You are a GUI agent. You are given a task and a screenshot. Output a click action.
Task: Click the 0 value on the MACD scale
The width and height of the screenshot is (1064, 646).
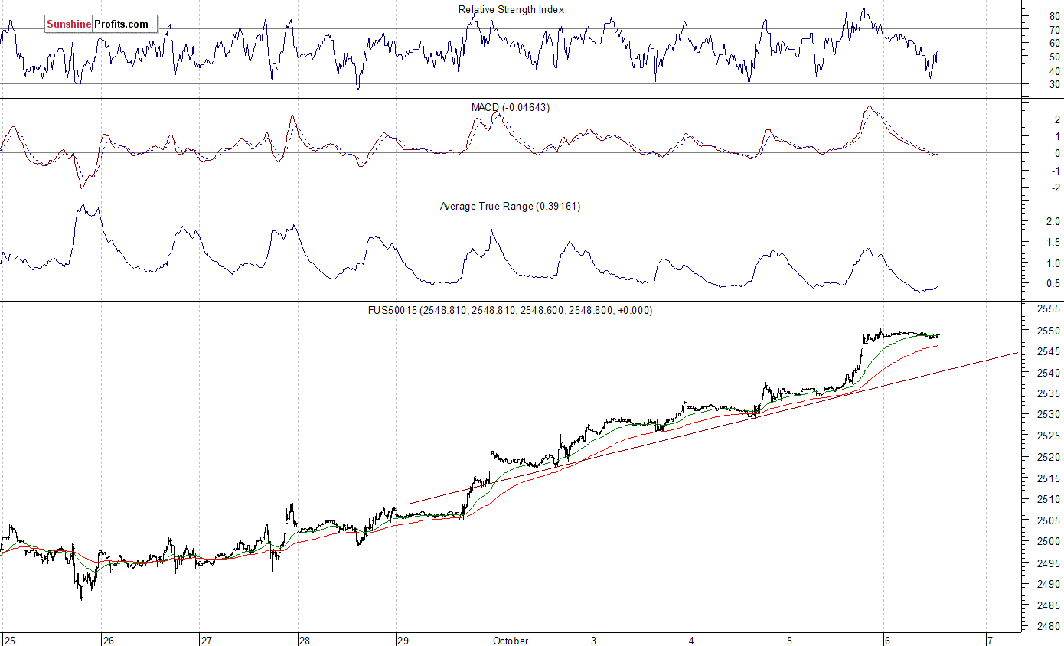[x=1057, y=153]
